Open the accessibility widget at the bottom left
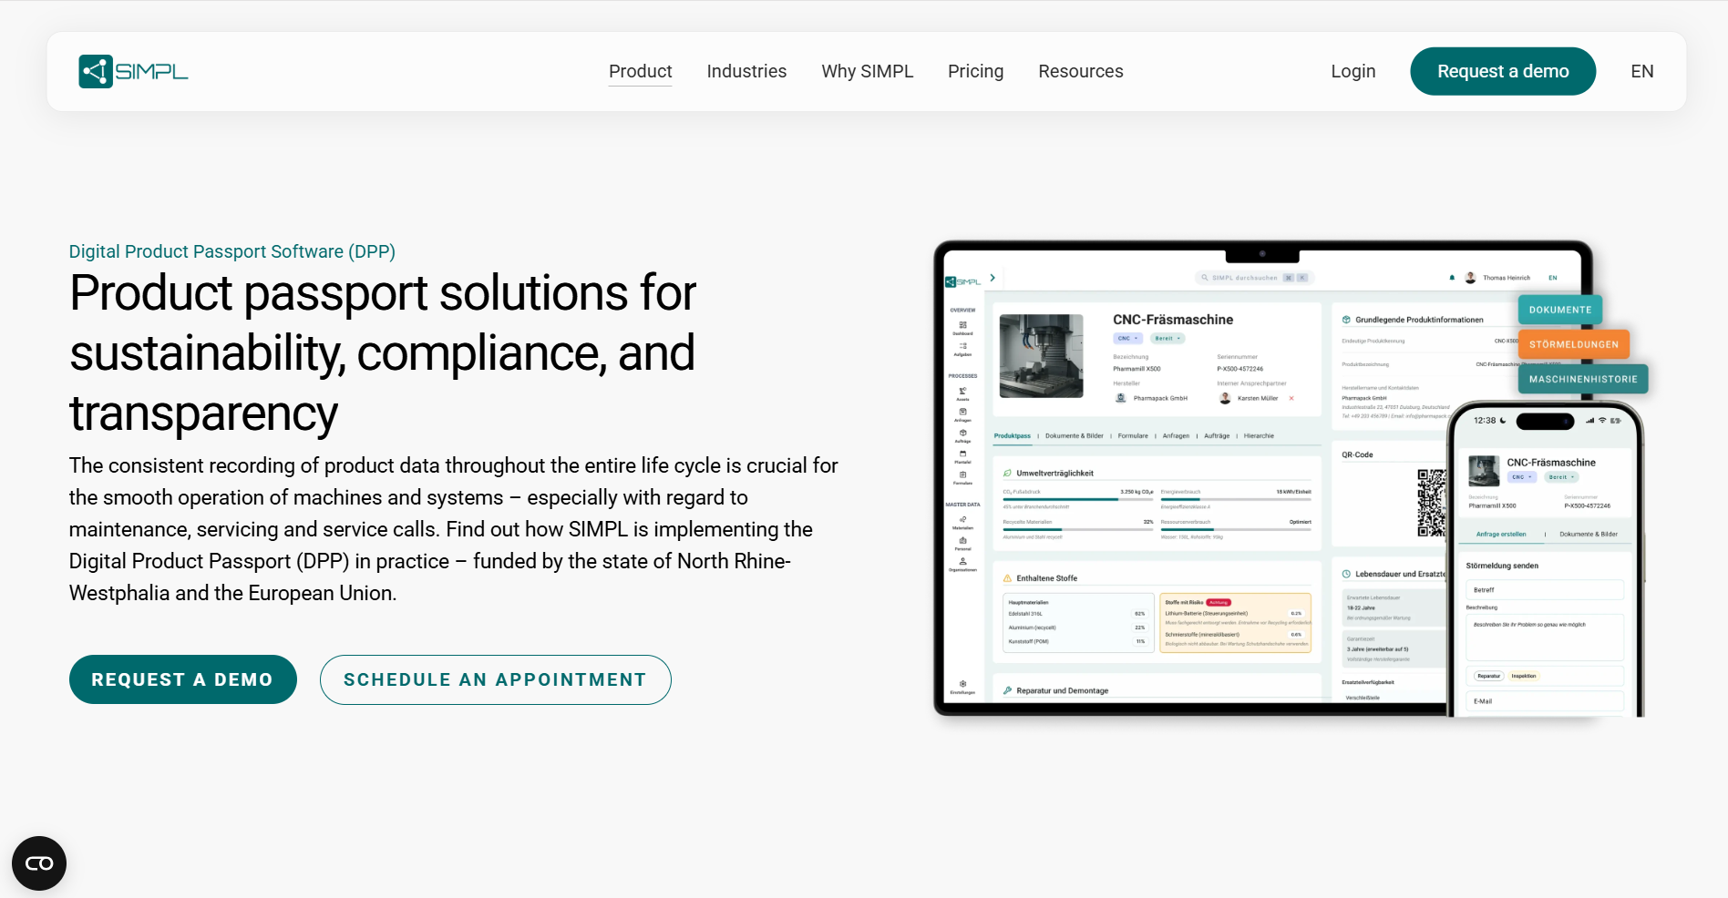Screen dimensions: 1728x898 [39, 863]
